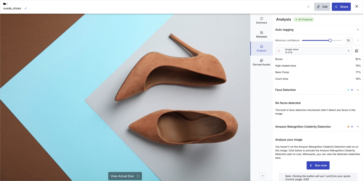The height and width of the screenshot is (181, 363).
Task: Click the 92% confidence value for Brown
Action: pyautogui.click(x=358, y=59)
